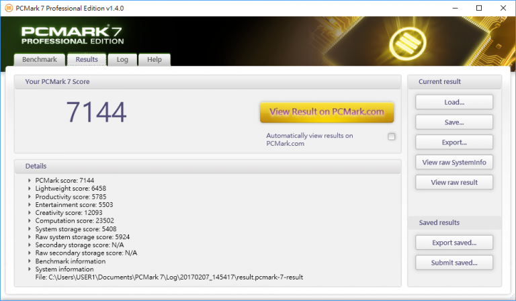Viewport: 516px width, 301px height.
Task: Open the Log tab
Action: pyautogui.click(x=122, y=60)
